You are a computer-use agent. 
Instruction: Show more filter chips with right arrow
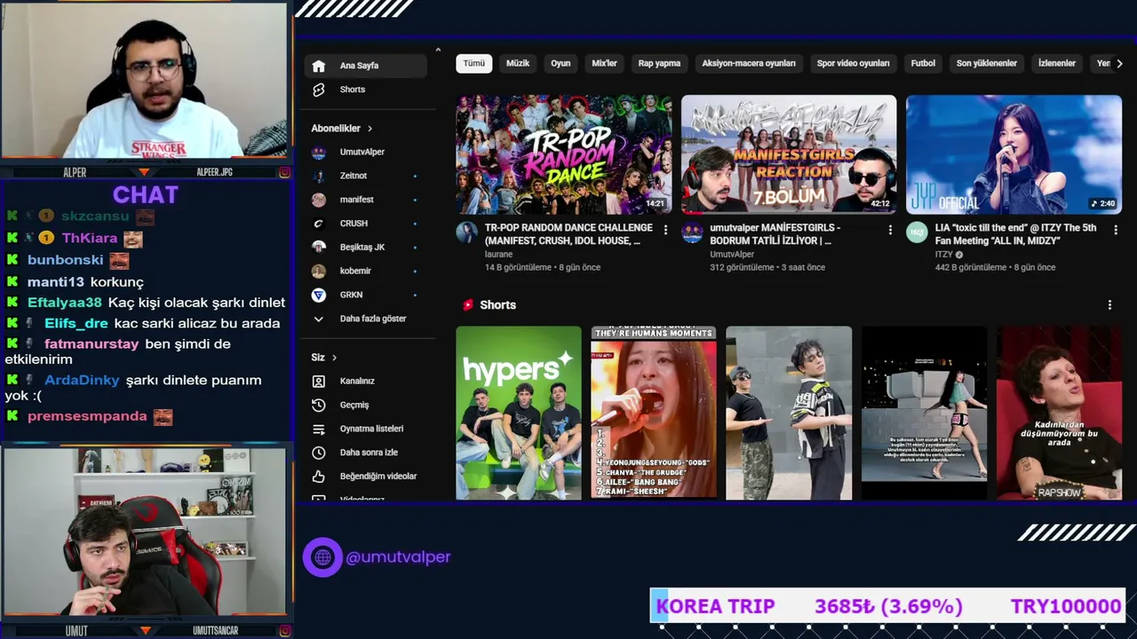pyautogui.click(x=1119, y=64)
